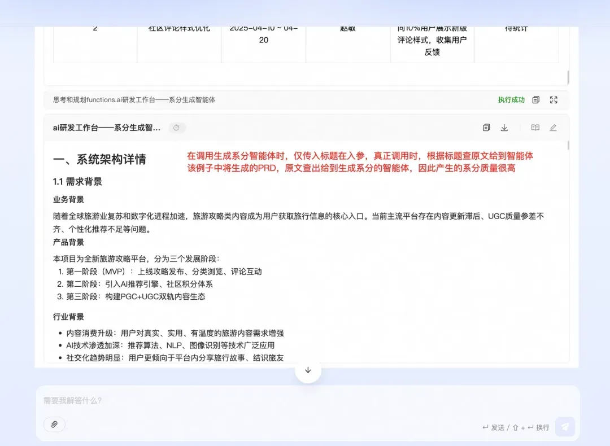Screen dimensions: 610x446
Task: Select the ai研发工作台——系分生成智... document title
Action: click(107, 128)
